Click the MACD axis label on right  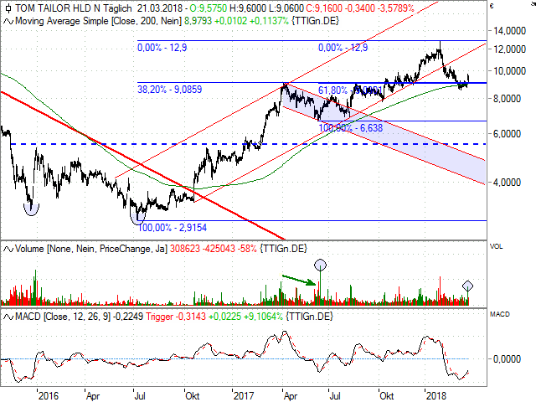[499, 314]
